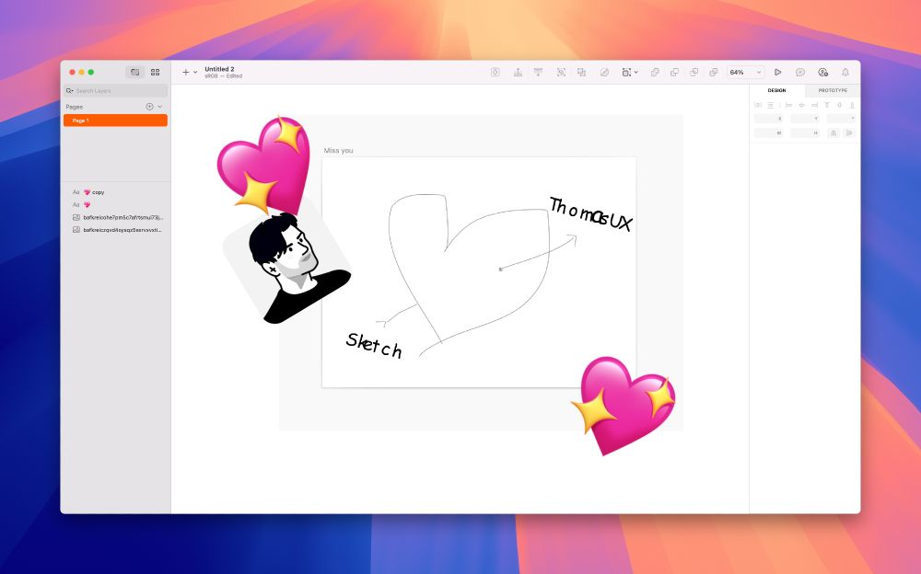Click the handwritten 'Sketch' text on canvas

point(374,345)
